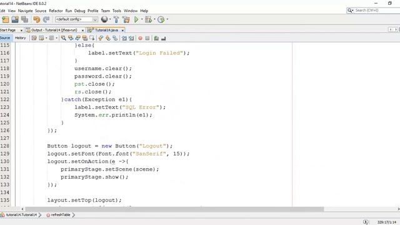Switch to Output - Tutorial14 tab

click(x=54, y=30)
